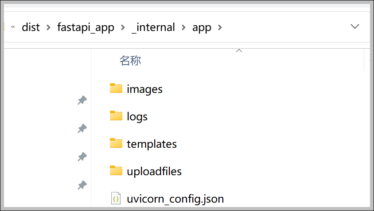Show hidden breadcrumb path double-chevron

click(x=13, y=27)
